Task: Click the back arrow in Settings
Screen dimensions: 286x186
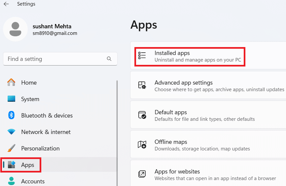Action: (6, 4)
